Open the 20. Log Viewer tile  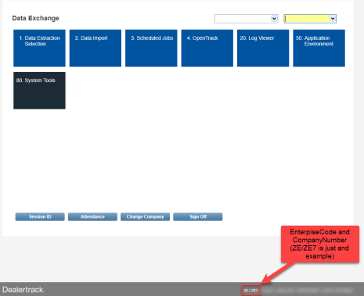point(263,48)
